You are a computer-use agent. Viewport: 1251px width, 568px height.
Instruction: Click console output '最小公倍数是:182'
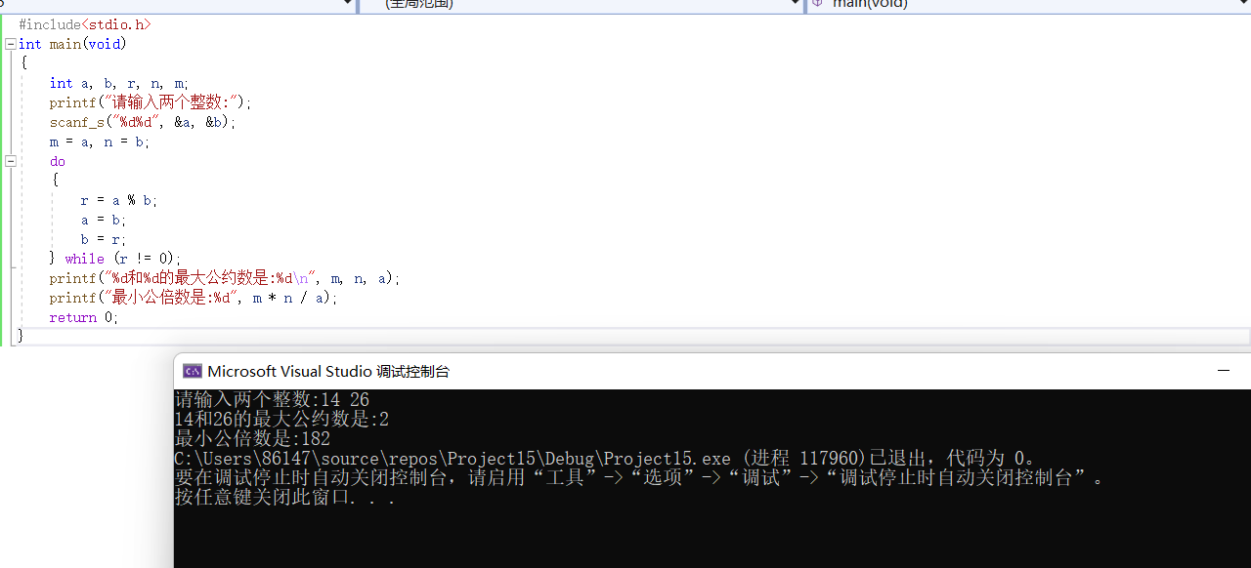pos(252,438)
